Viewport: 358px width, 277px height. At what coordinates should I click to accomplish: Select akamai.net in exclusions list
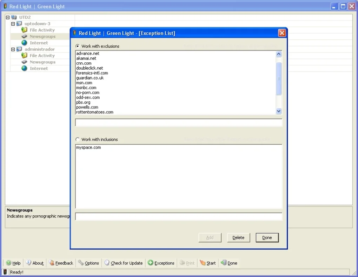tap(86, 58)
